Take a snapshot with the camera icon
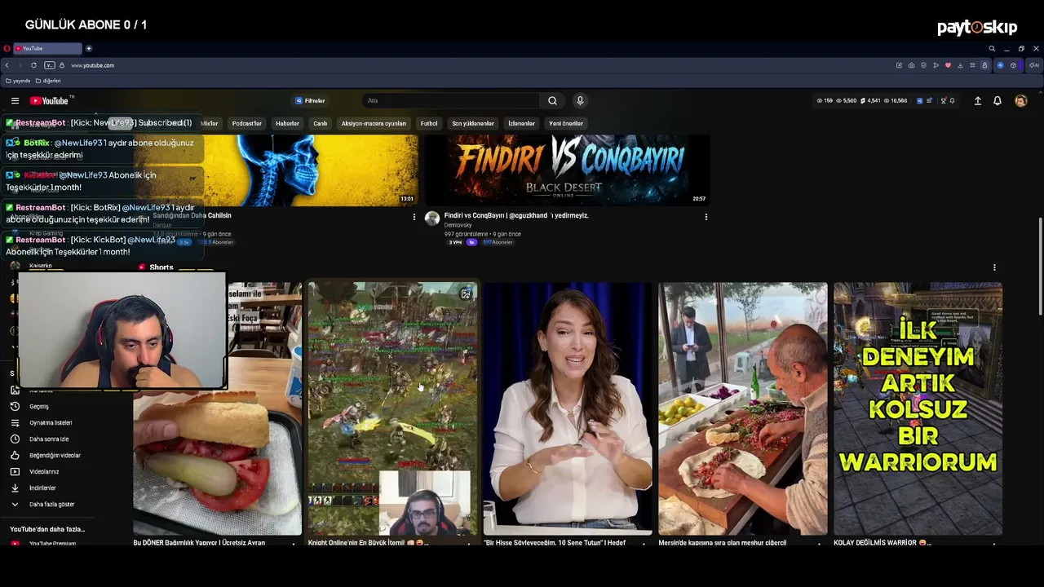 [x=911, y=65]
